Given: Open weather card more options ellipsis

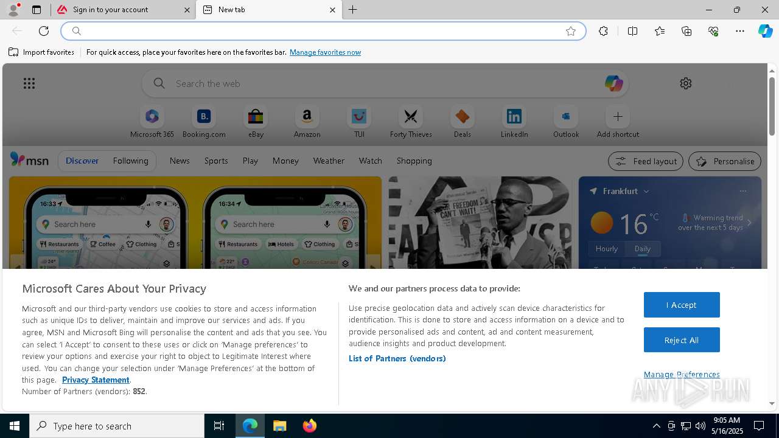Looking at the screenshot, I should tap(742, 191).
